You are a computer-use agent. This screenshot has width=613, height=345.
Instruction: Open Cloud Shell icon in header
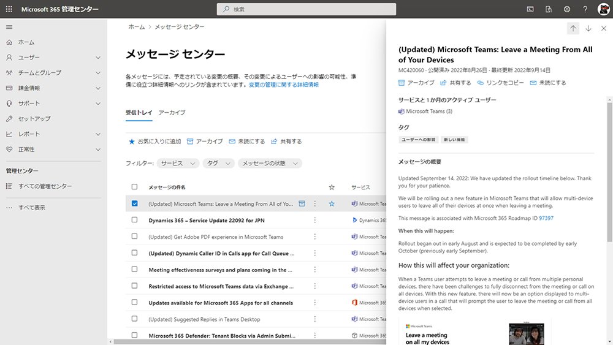(x=530, y=9)
